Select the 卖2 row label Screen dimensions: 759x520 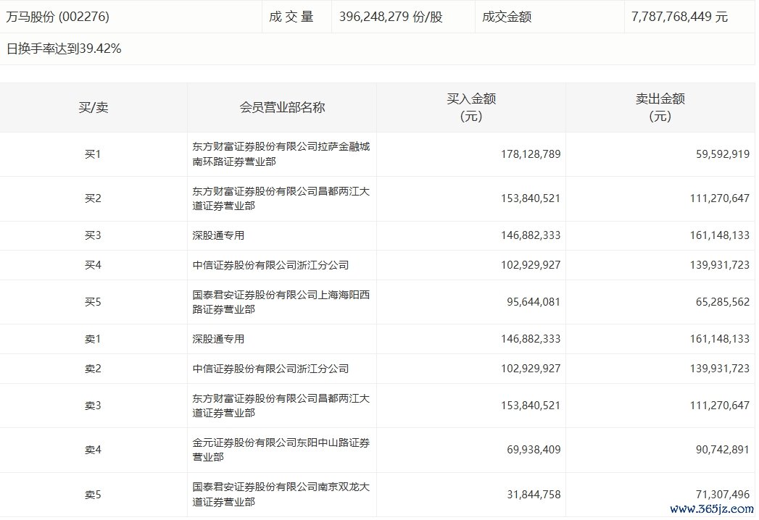(x=93, y=369)
